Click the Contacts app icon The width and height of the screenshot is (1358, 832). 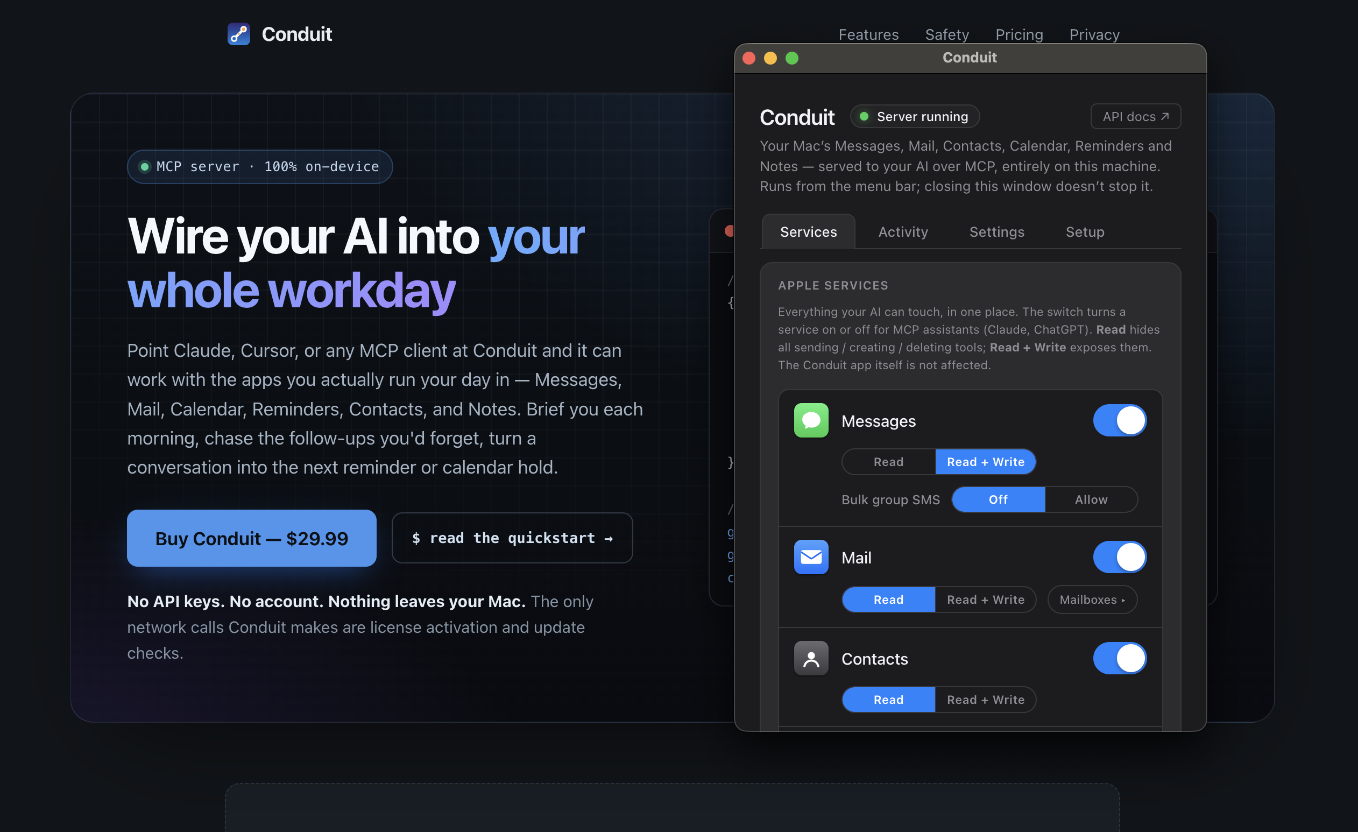811,658
